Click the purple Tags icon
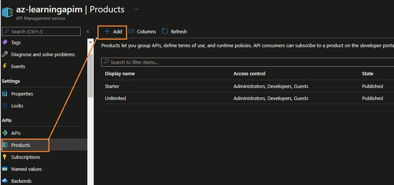 click(x=5, y=43)
